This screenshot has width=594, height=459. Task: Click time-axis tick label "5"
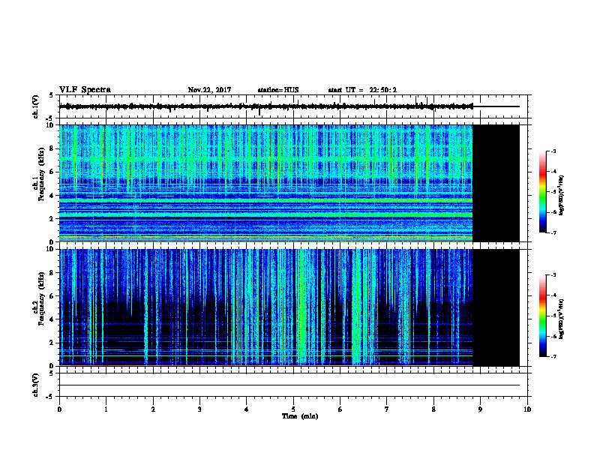[x=293, y=409]
